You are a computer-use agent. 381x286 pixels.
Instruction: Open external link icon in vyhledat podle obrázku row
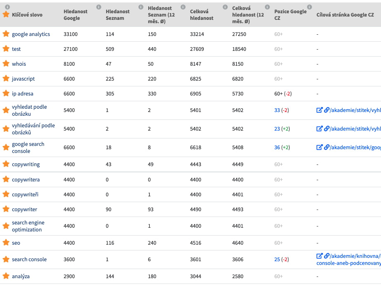tap(319, 110)
